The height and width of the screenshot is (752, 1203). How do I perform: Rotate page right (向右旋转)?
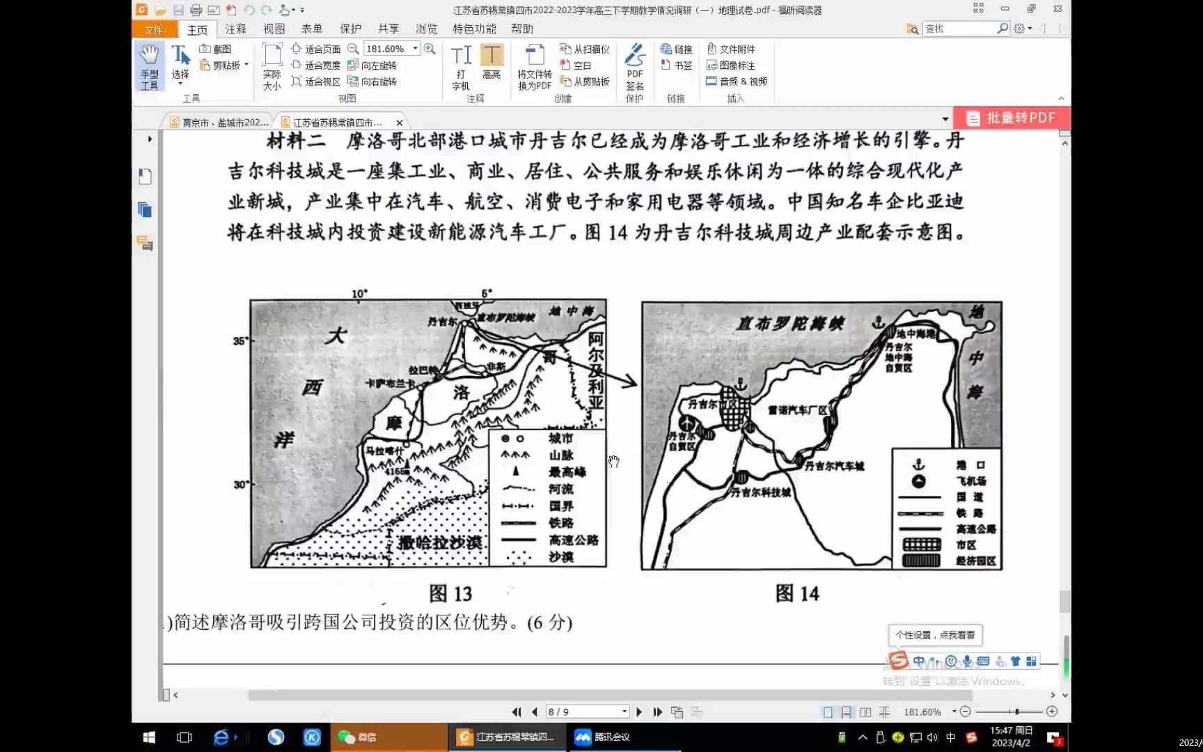tap(372, 81)
